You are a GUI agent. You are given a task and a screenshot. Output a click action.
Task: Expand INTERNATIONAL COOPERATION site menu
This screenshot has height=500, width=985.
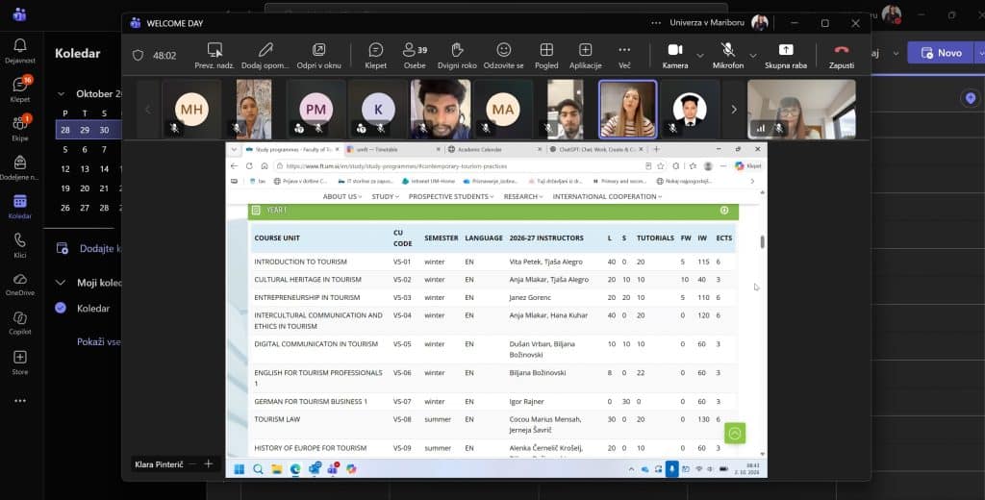coord(607,196)
